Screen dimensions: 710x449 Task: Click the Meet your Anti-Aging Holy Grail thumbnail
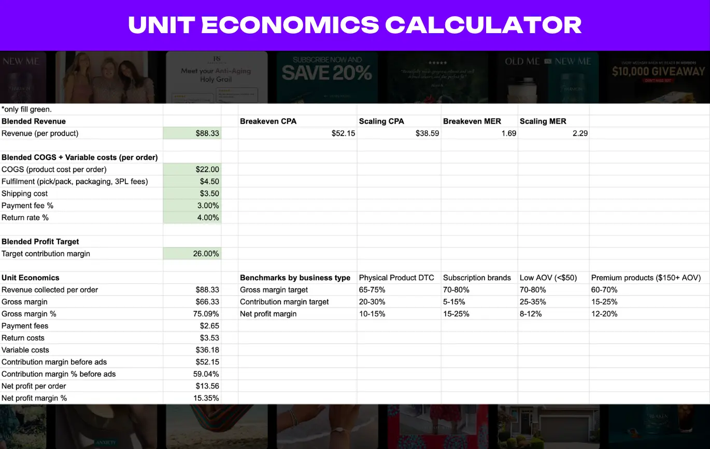pyautogui.click(x=217, y=77)
